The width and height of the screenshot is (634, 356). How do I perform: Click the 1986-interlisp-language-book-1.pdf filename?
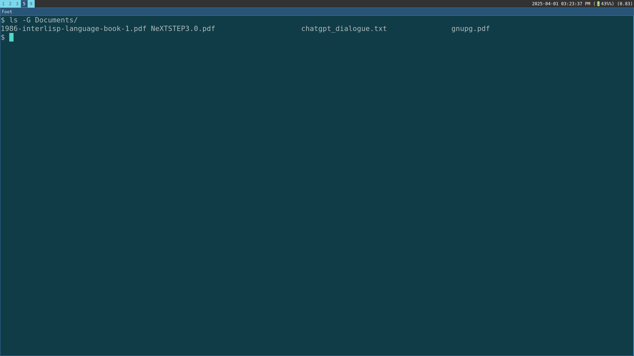tap(73, 29)
